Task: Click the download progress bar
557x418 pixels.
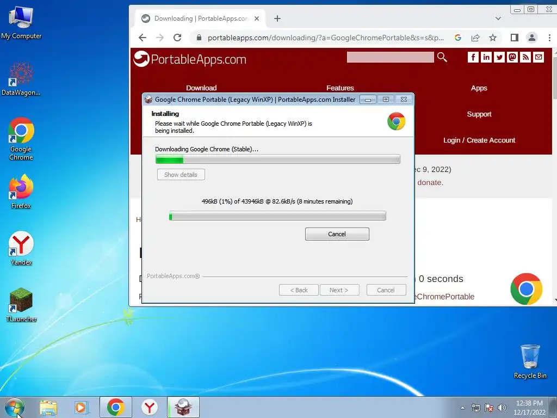Action: pos(277,216)
